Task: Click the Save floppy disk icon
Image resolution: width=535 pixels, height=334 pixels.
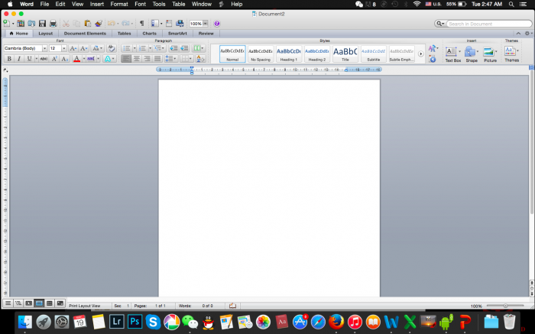Action: pos(42,24)
